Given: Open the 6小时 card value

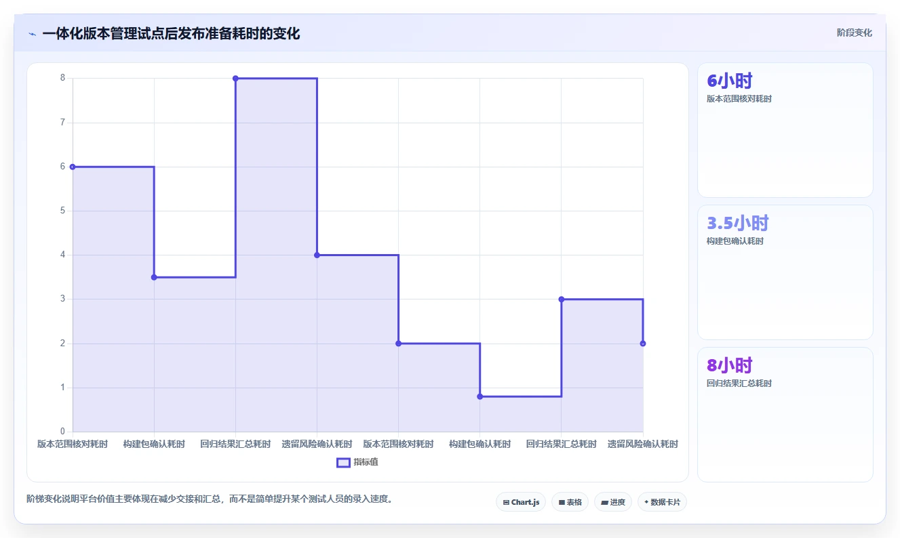Looking at the screenshot, I should [730, 81].
